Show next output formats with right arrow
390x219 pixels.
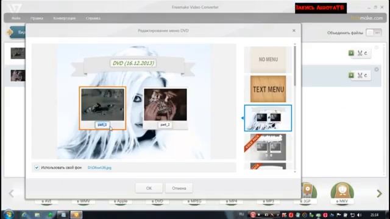tap(379, 193)
